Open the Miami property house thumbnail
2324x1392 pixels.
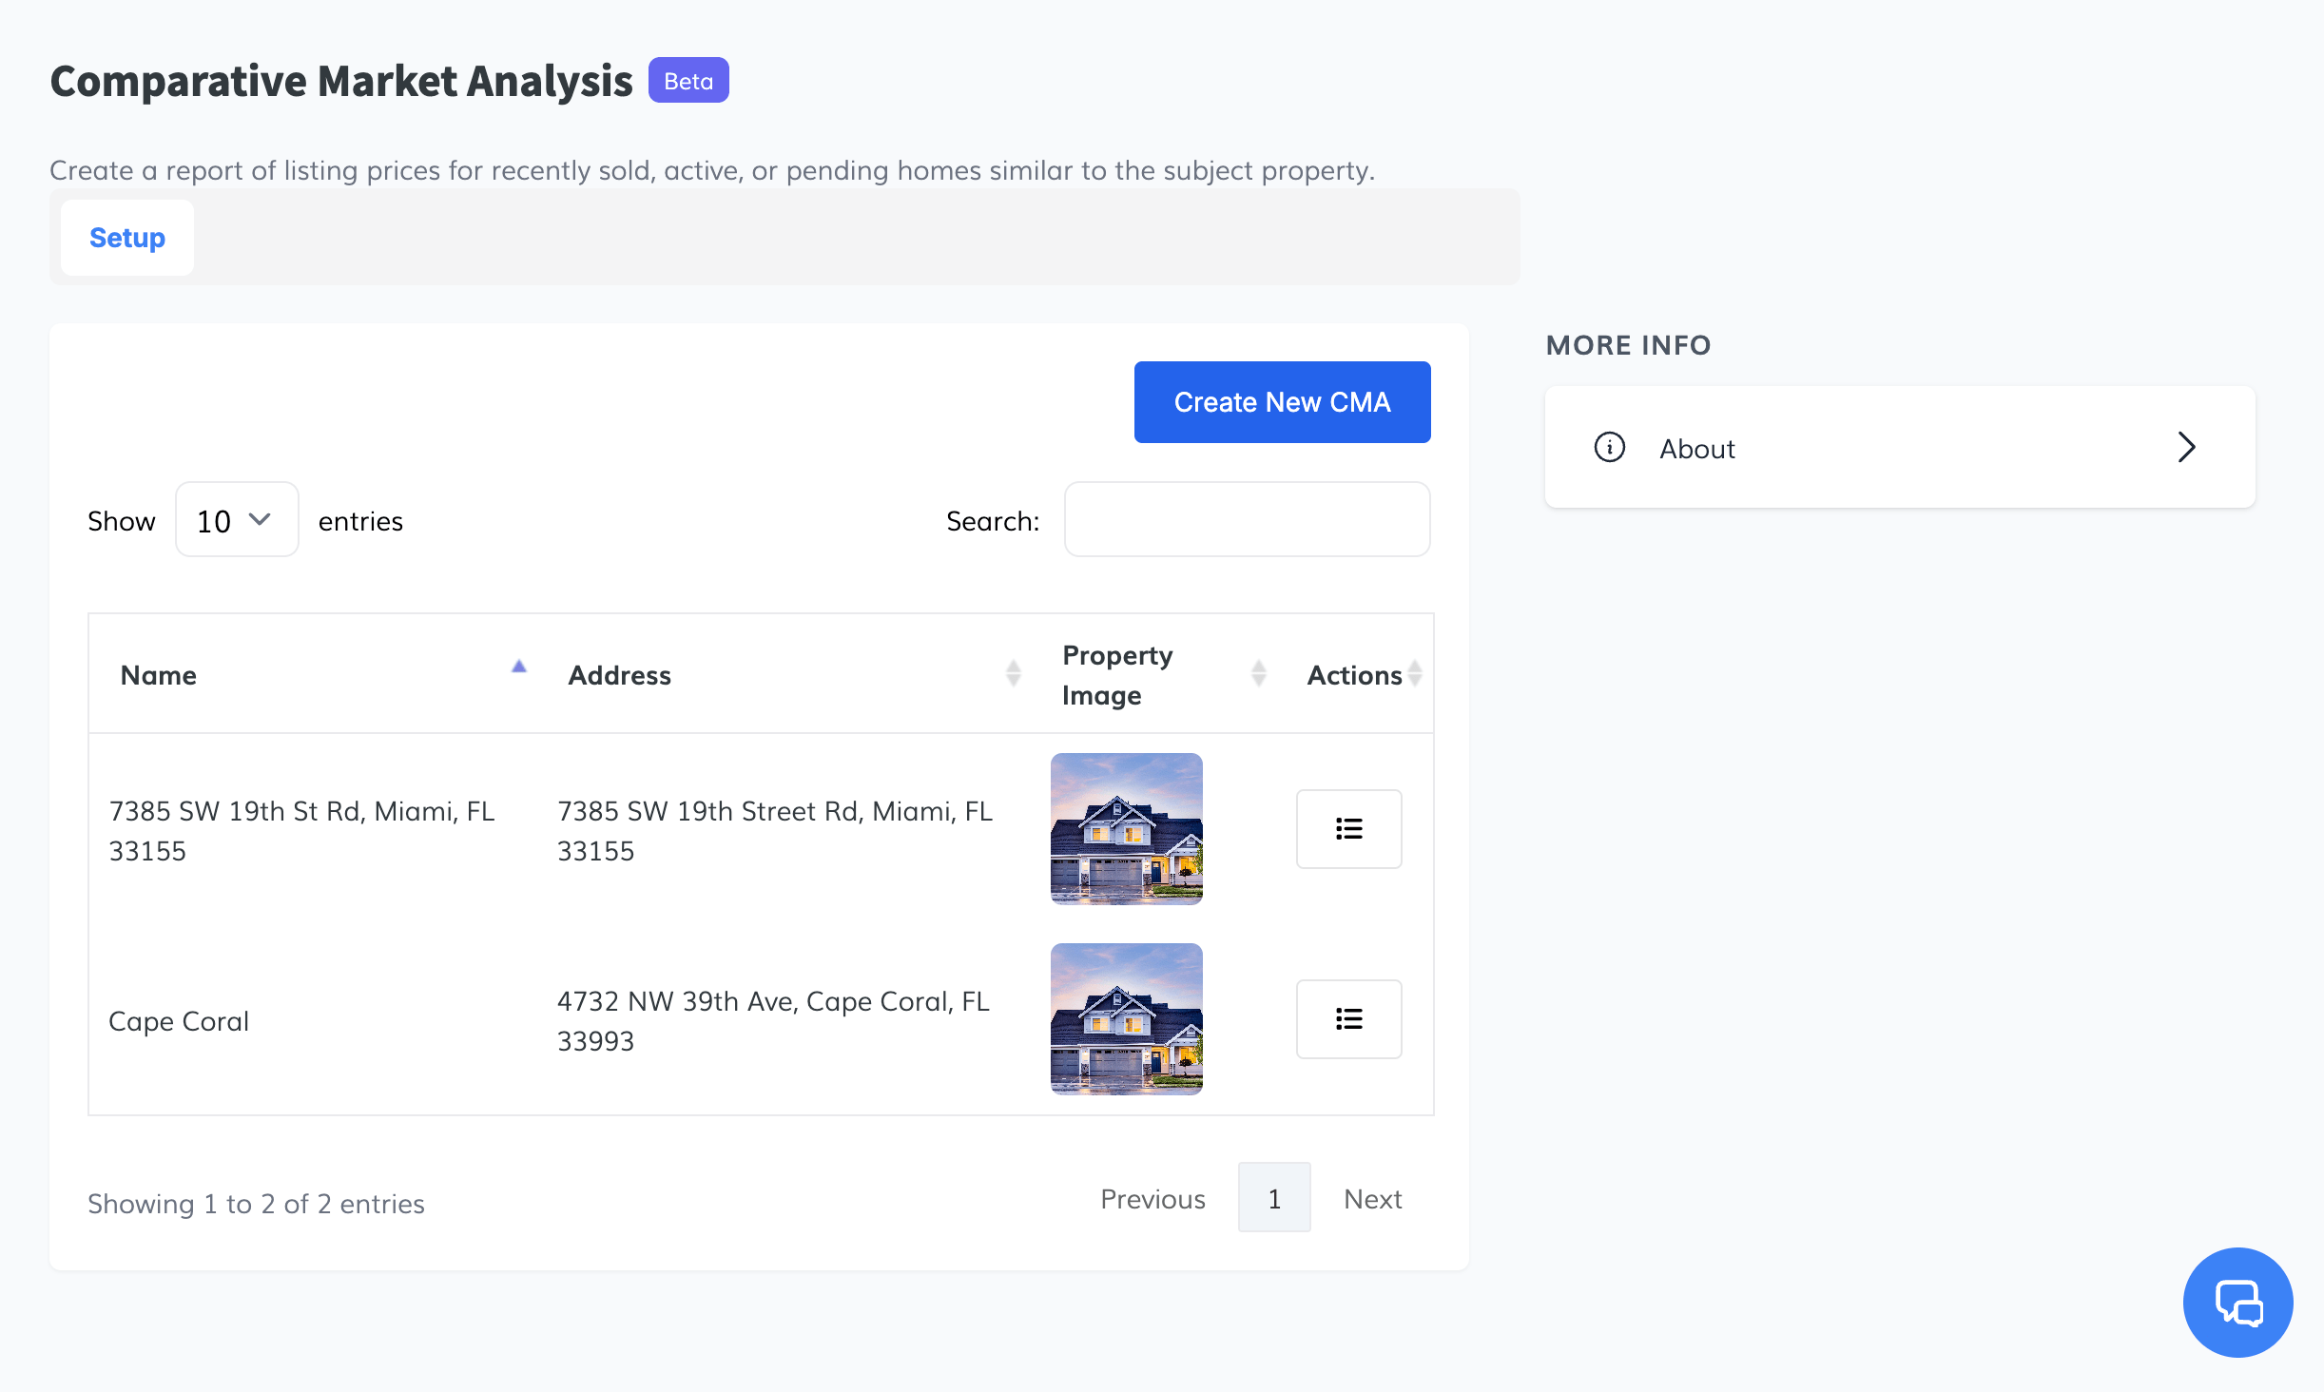(1126, 828)
